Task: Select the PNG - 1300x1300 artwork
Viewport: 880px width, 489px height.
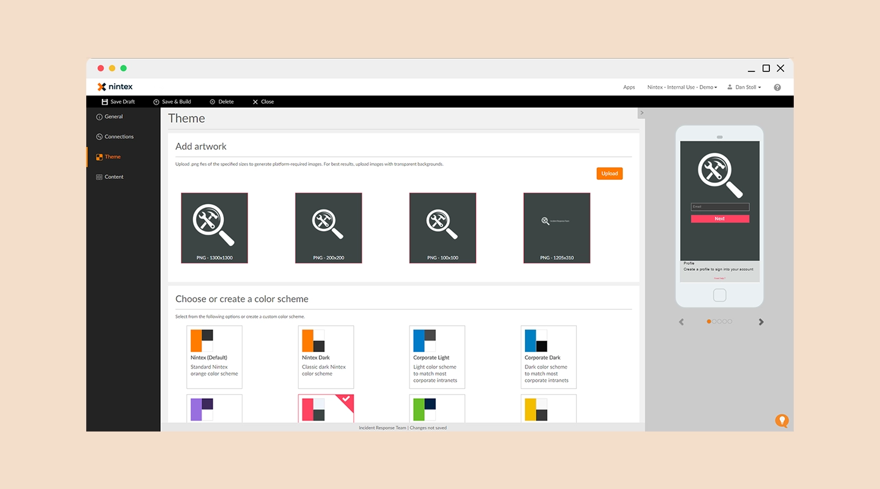Action: coord(215,228)
